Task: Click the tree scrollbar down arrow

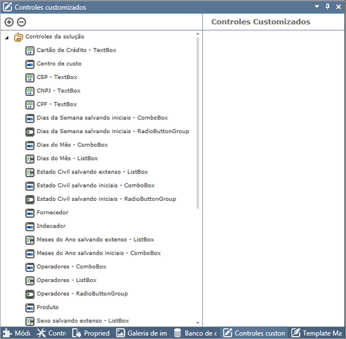Action: pyautogui.click(x=198, y=323)
